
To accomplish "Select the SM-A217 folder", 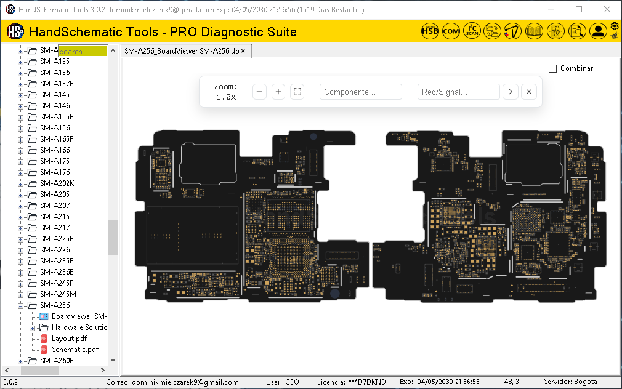I will click(x=55, y=228).
